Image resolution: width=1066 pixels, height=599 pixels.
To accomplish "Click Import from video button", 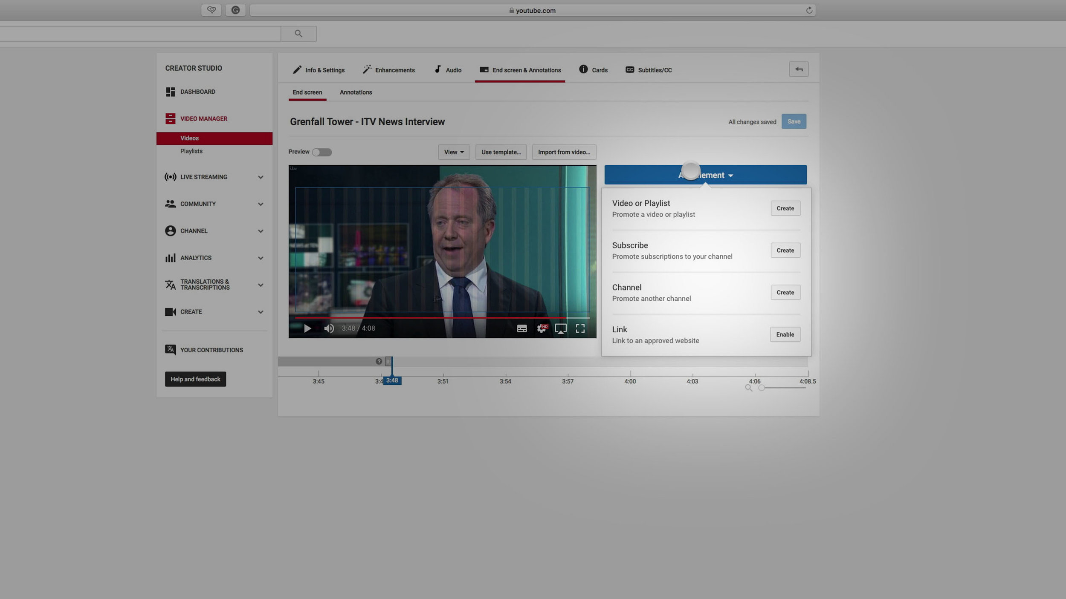I will pos(564,152).
